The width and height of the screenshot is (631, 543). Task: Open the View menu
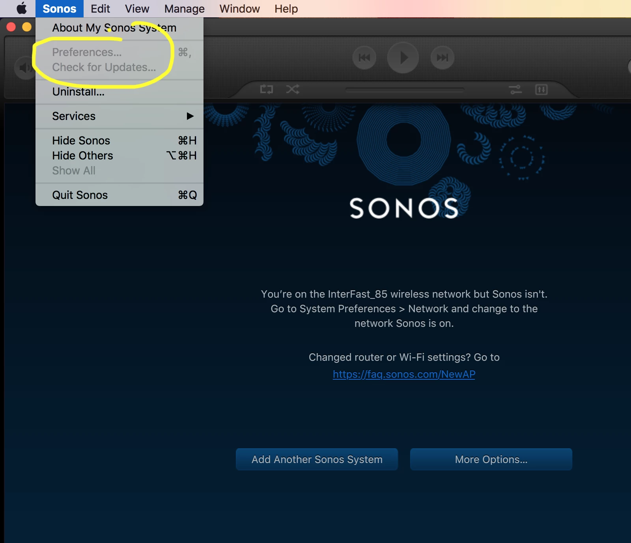click(137, 9)
